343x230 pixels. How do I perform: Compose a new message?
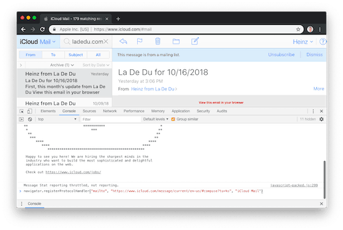195,41
